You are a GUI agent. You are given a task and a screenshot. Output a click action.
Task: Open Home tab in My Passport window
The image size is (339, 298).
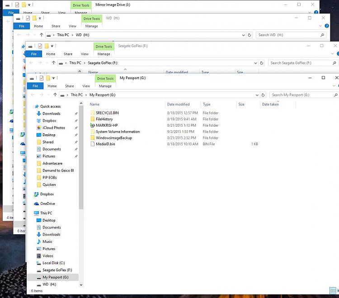pyautogui.click(x=52, y=86)
